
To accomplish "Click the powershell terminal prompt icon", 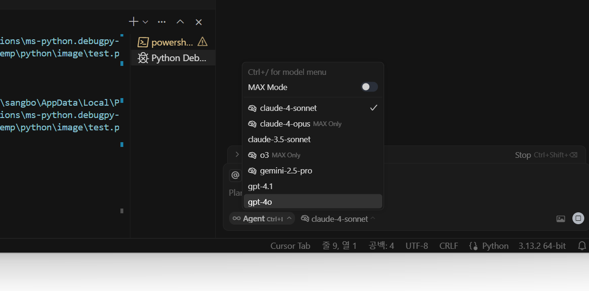I will (143, 42).
